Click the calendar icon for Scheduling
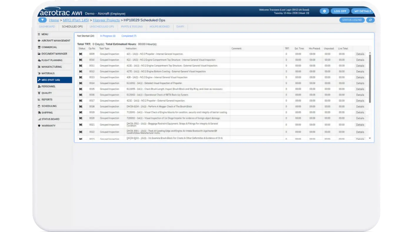 point(39,106)
